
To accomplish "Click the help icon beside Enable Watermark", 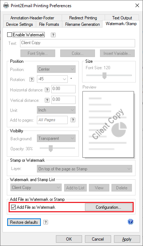I will coord(53,35).
